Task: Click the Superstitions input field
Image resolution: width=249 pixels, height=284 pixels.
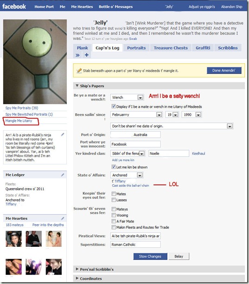Action: (x=135, y=244)
